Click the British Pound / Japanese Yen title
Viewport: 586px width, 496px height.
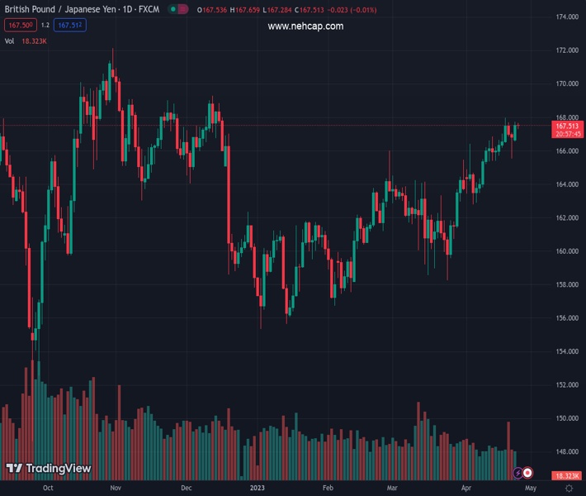pyautogui.click(x=82, y=9)
